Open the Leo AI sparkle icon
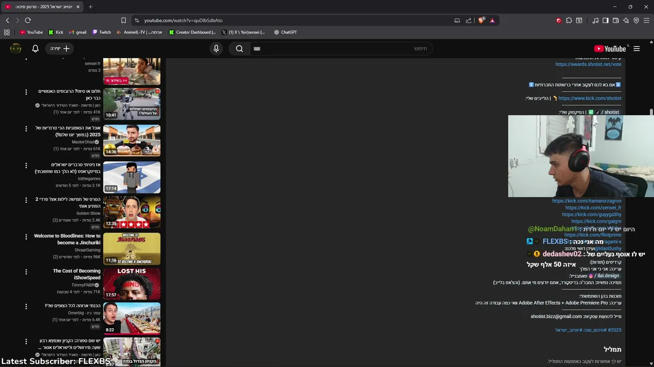 (x=626, y=20)
